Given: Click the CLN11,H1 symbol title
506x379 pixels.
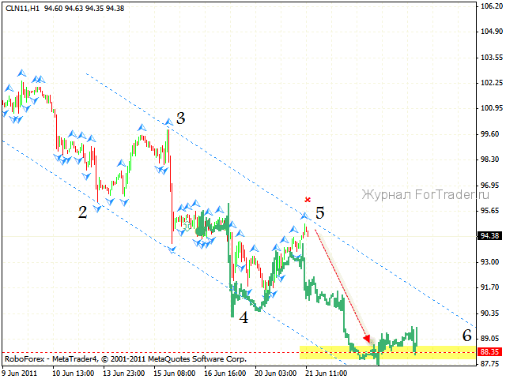Looking at the screenshot, I should pos(22,9).
